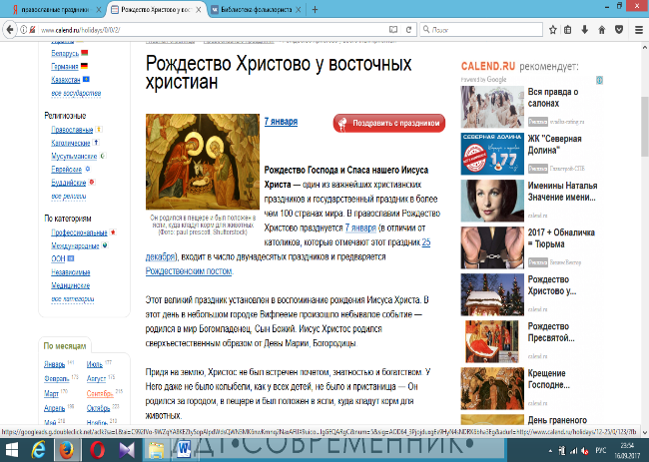Open Православные religious holidays
The width and height of the screenshot is (649, 462).
(72, 130)
